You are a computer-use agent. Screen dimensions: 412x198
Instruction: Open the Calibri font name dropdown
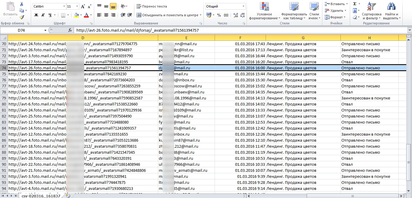coord(64,6)
